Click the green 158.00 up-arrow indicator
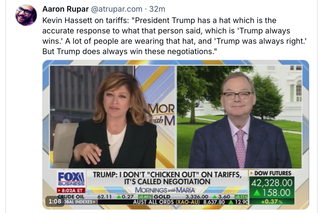Image resolution: width=322 pixels, height=213 pixels. (x=272, y=193)
